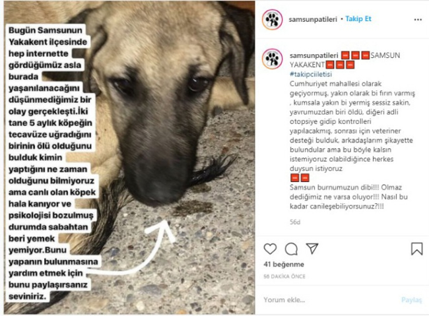Click the 56d time label under caption

pos(295,222)
